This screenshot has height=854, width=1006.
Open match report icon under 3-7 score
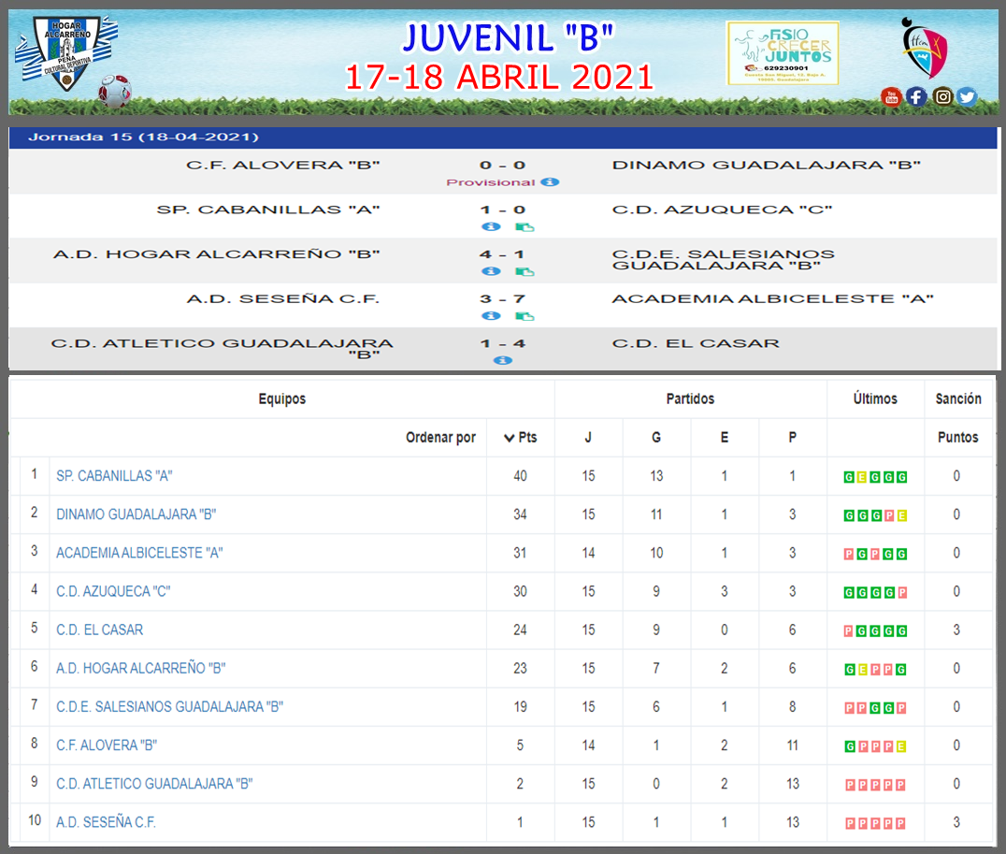(x=525, y=316)
